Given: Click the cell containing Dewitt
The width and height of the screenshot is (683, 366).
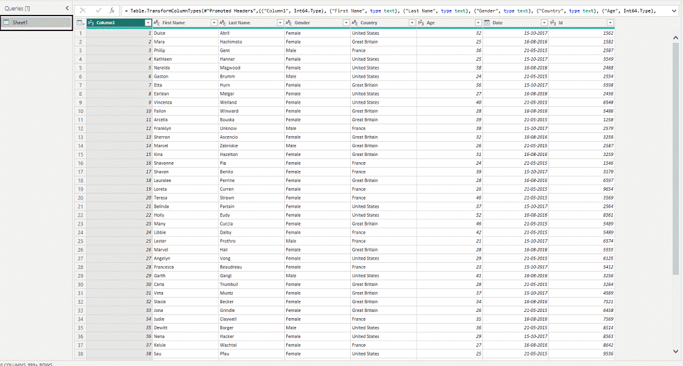Looking at the screenshot, I should [x=185, y=327].
